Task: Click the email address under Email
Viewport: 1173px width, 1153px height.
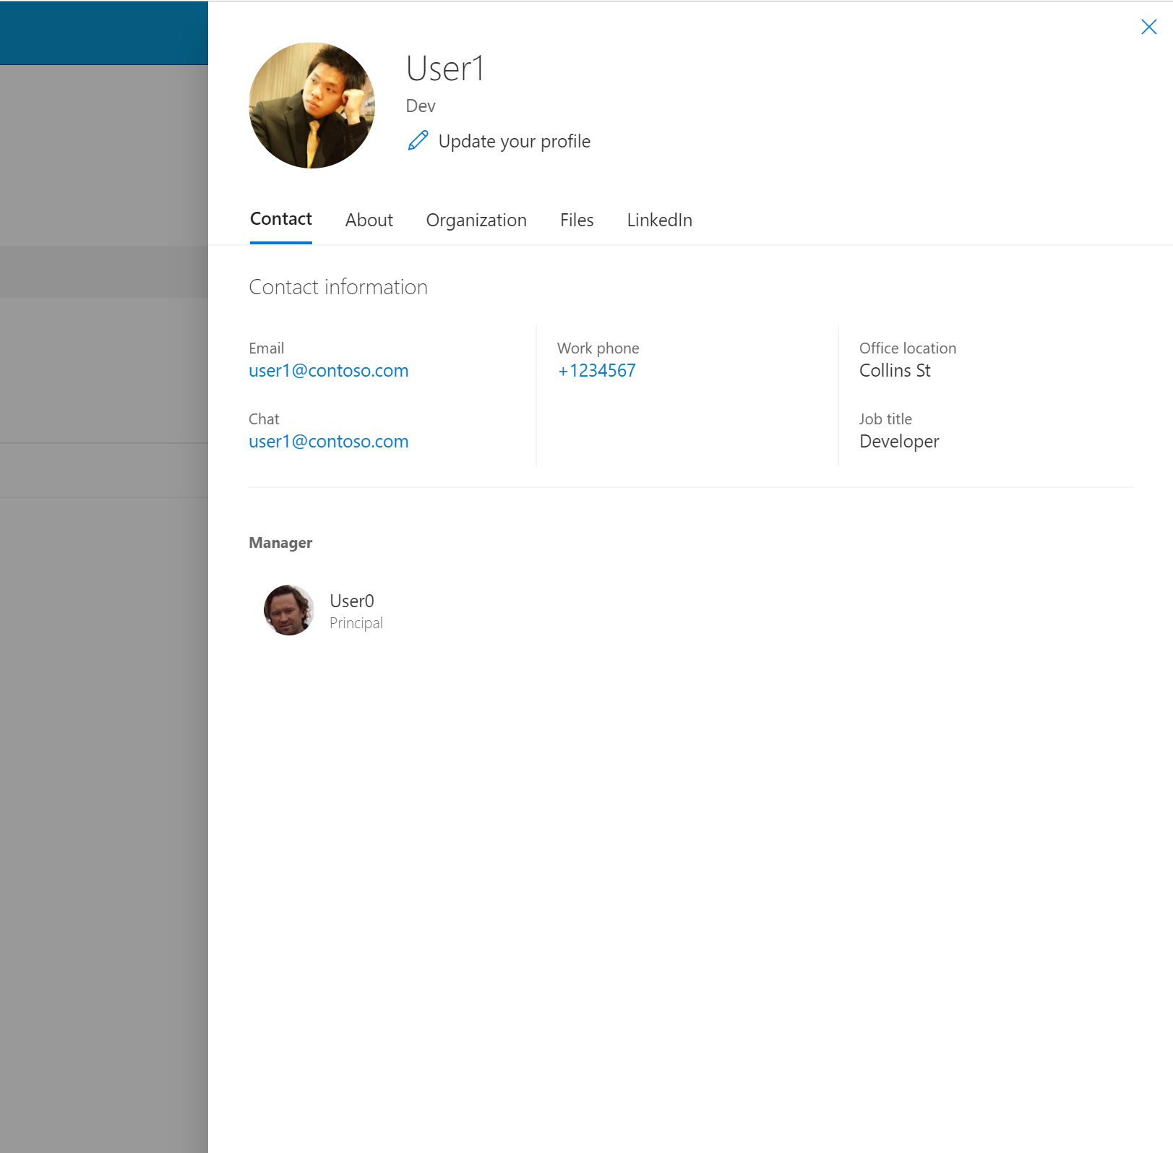Action: (329, 370)
